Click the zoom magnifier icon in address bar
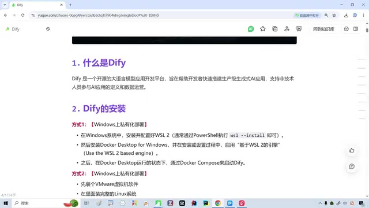 click(326, 16)
